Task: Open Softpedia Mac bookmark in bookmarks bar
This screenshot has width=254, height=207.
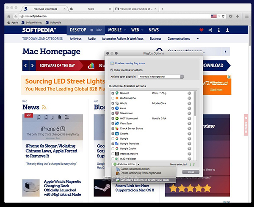Action: 32,22
